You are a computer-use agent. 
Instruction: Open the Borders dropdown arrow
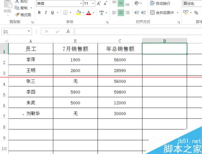click(70, 13)
